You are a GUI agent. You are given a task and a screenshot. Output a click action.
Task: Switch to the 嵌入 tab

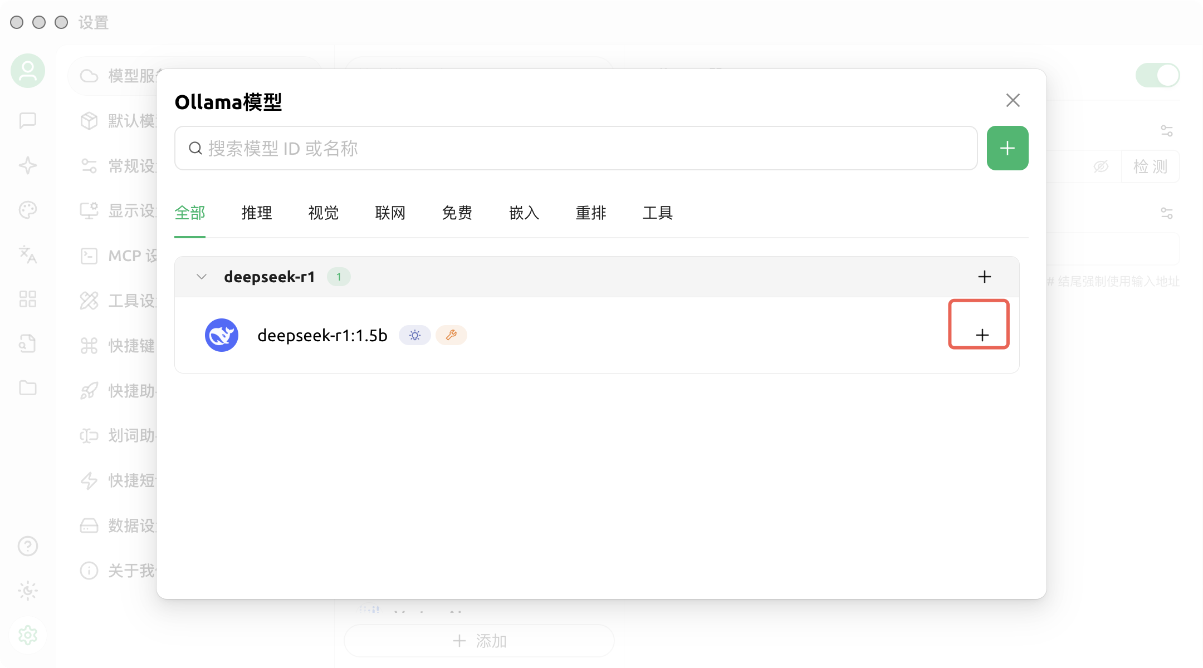point(524,213)
